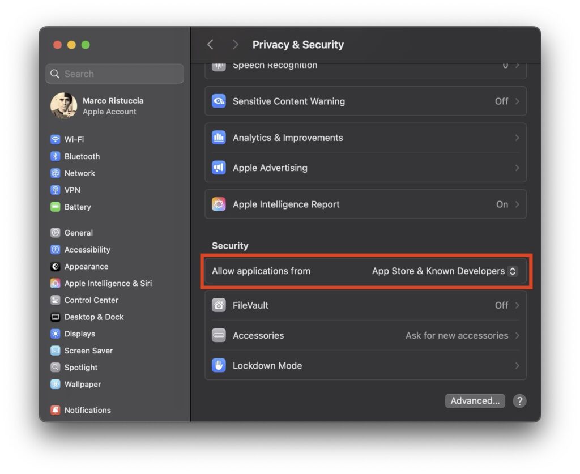Click the Bluetooth icon in sidebar
The width and height of the screenshot is (580, 474).
[55, 156]
